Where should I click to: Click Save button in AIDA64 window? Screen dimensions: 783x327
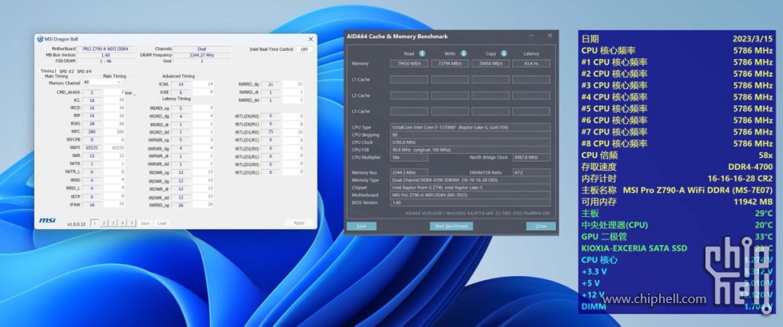tap(361, 226)
